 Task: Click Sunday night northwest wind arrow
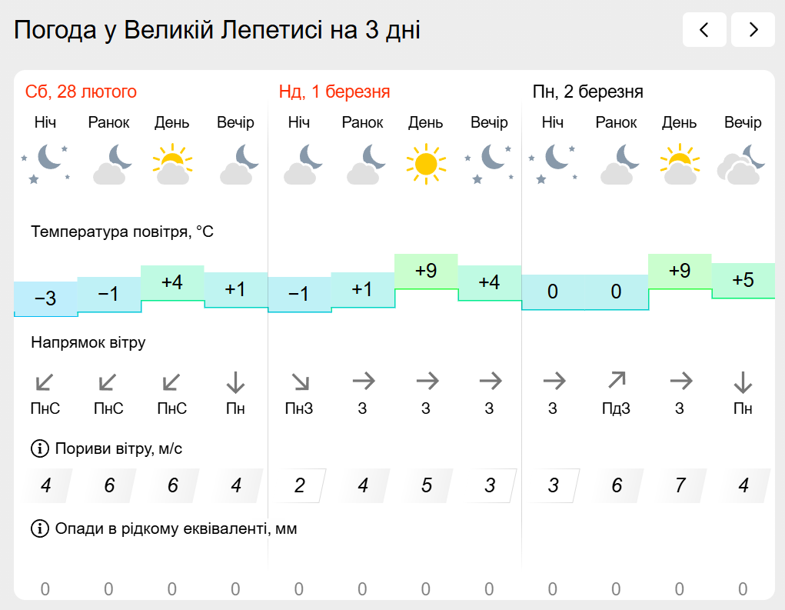click(x=299, y=381)
